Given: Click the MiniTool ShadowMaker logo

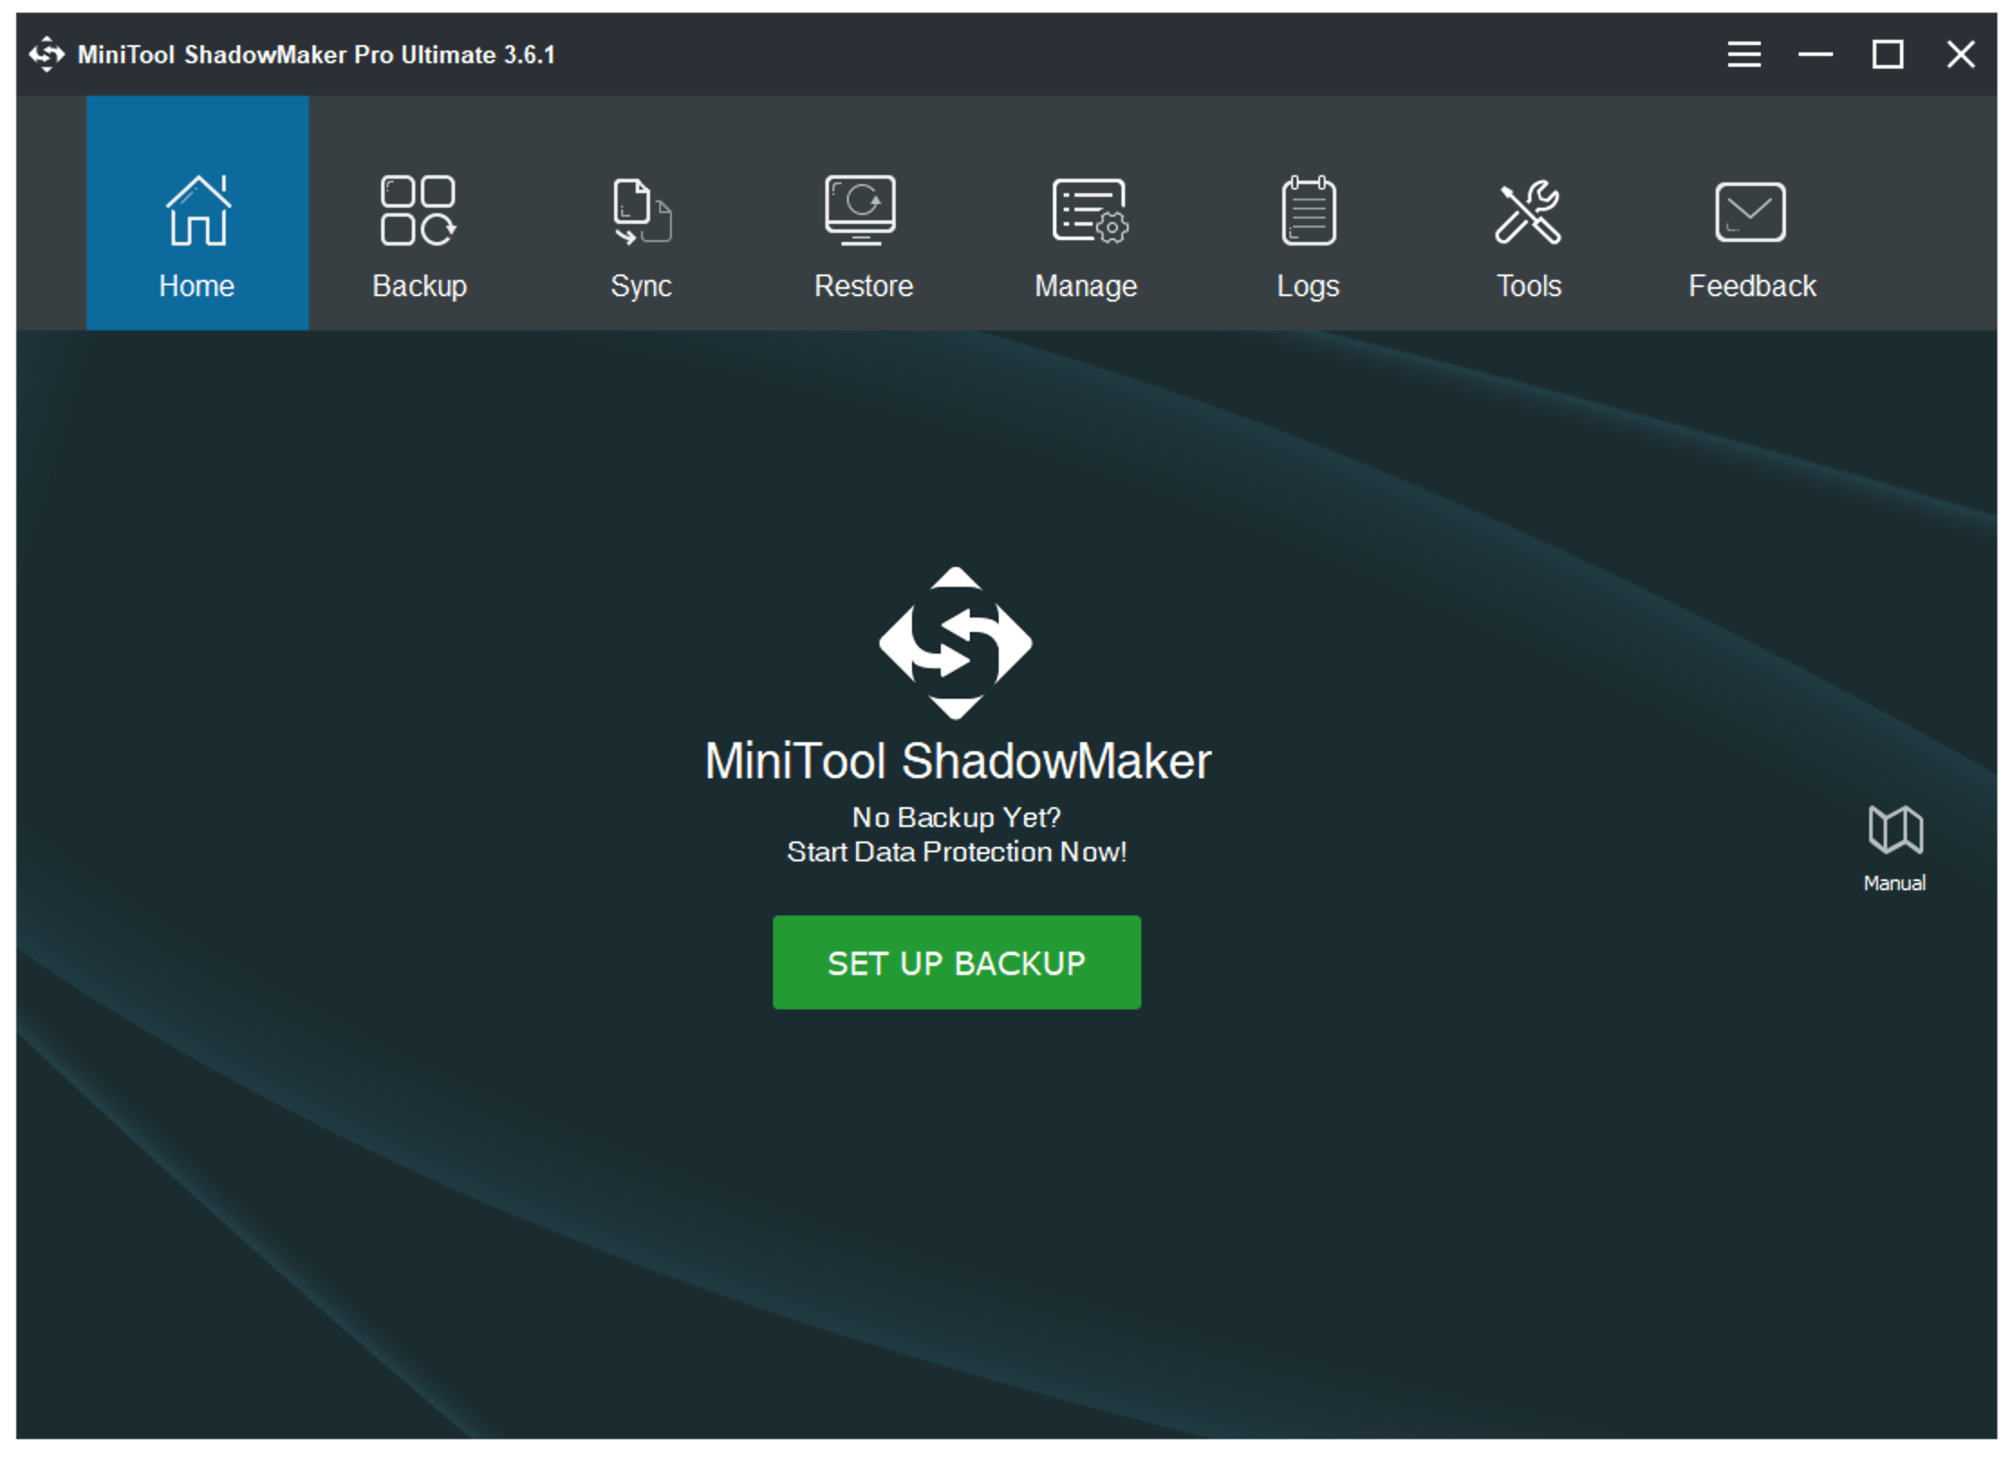Looking at the screenshot, I should 955,643.
